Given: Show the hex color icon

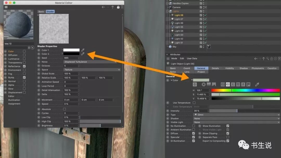Looking at the screenshot, I should pyautogui.click(x=243, y=84).
